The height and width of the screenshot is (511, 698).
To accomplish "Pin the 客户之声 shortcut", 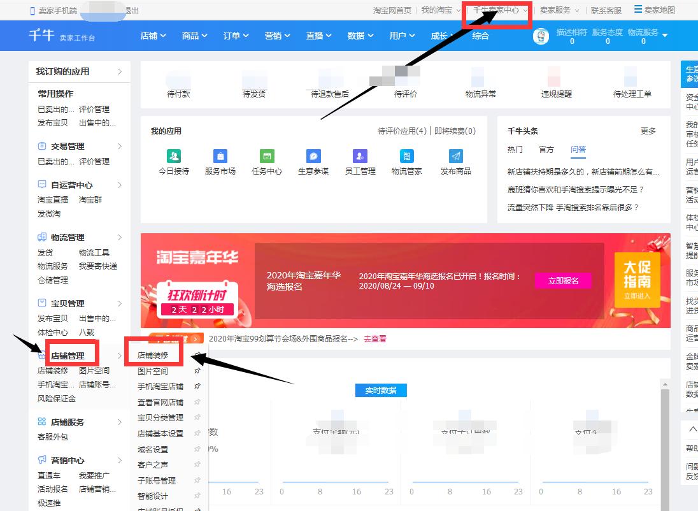I will [x=197, y=464].
